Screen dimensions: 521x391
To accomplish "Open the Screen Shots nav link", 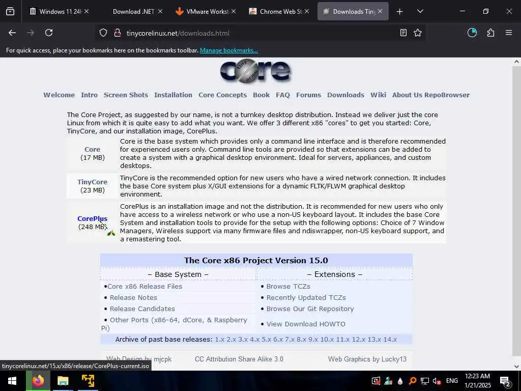I will coord(126,95).
